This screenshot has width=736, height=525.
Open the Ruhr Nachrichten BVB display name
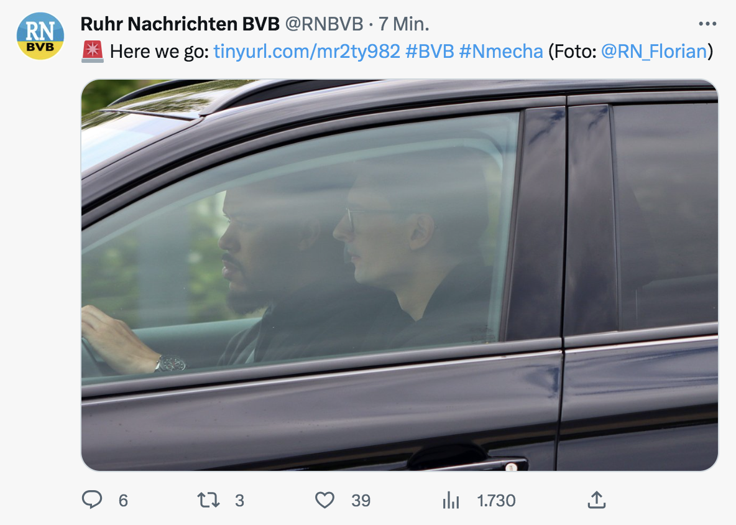180,24
